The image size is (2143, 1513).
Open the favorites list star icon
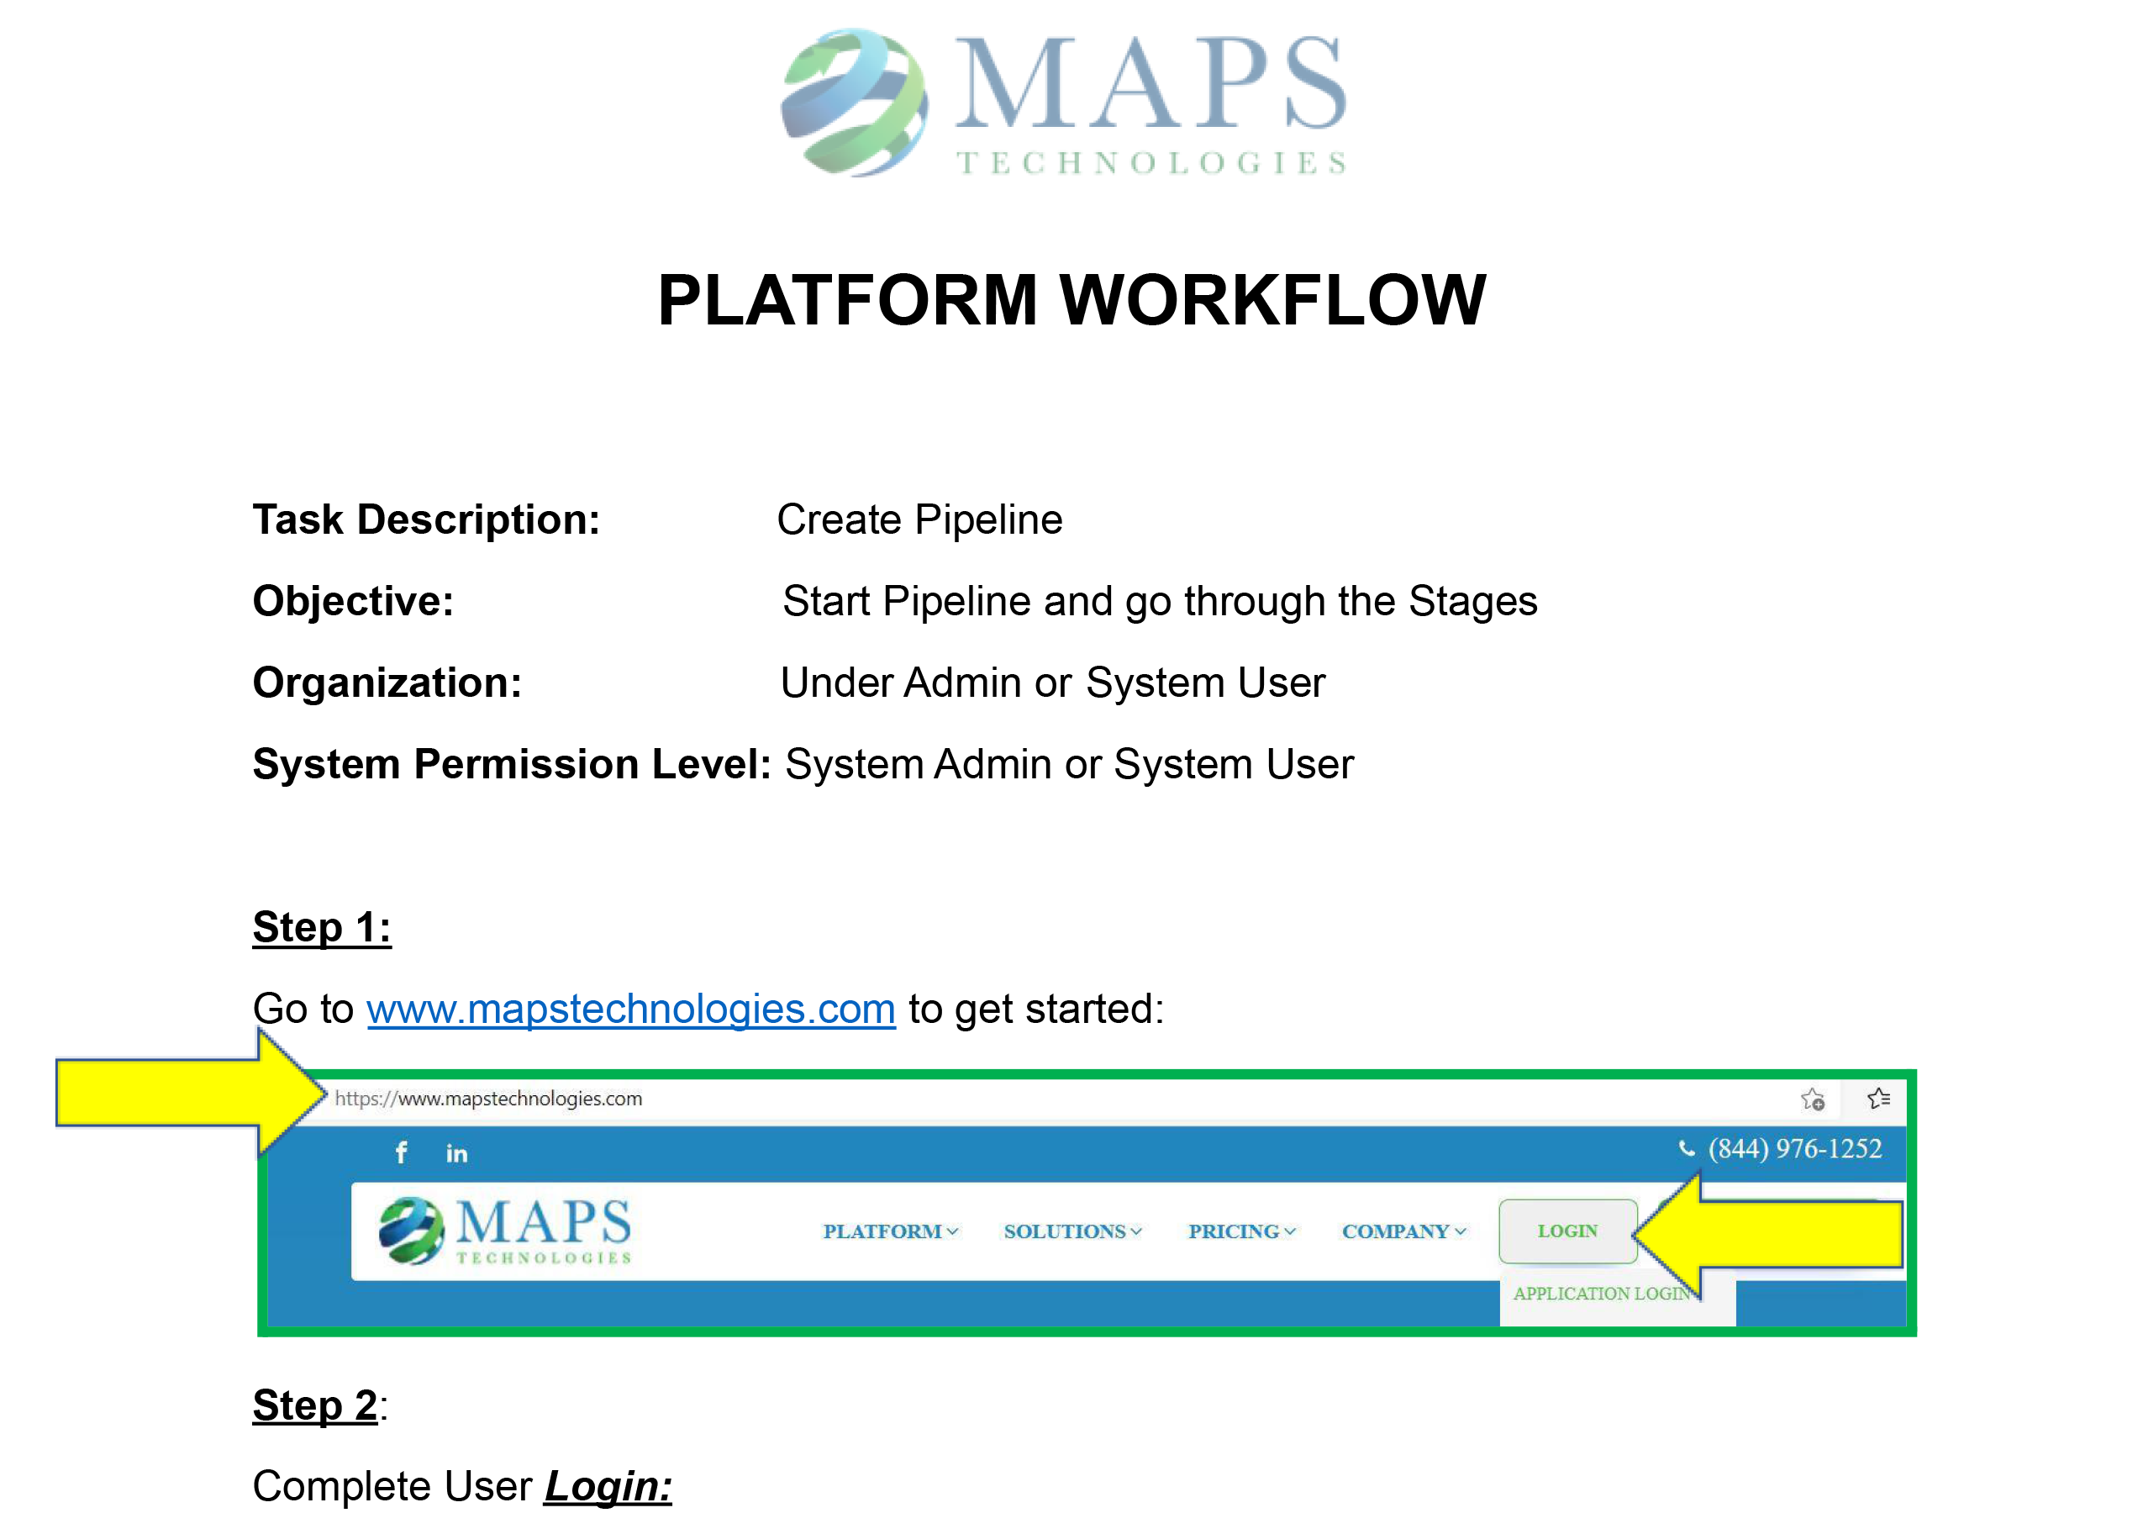[1878, 1099]
